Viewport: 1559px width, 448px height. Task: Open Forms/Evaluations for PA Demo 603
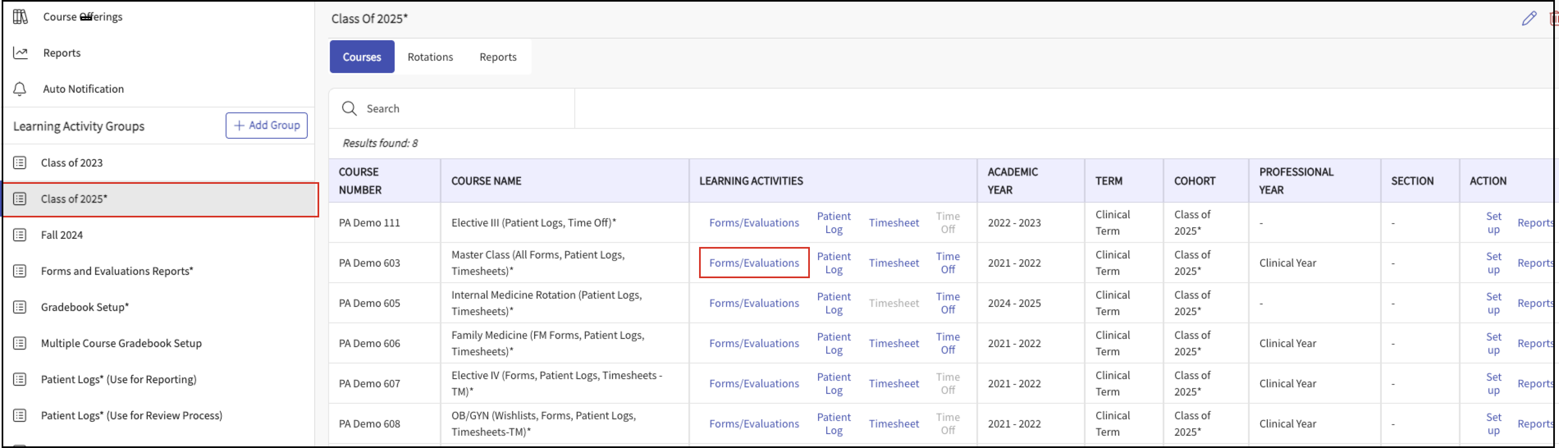pos(754,263)
